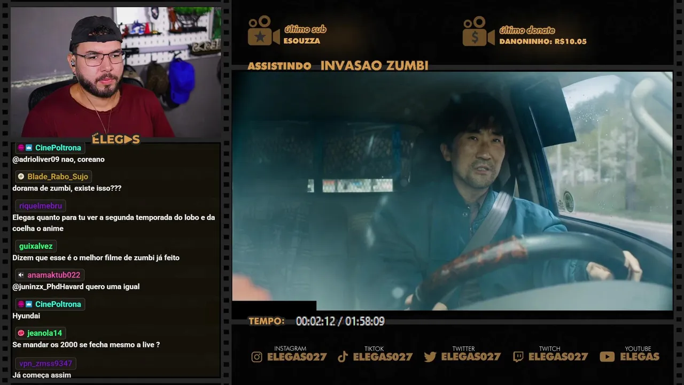Click the "último donate" heading
Screen dimensions: 684x385
click(527, 30)
